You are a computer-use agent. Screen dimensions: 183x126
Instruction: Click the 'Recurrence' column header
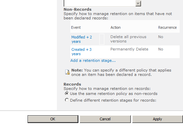click(168, 27)
